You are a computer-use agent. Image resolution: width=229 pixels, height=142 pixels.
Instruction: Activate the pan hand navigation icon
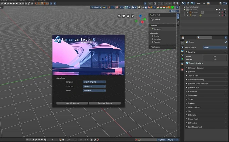pos(128,16)
